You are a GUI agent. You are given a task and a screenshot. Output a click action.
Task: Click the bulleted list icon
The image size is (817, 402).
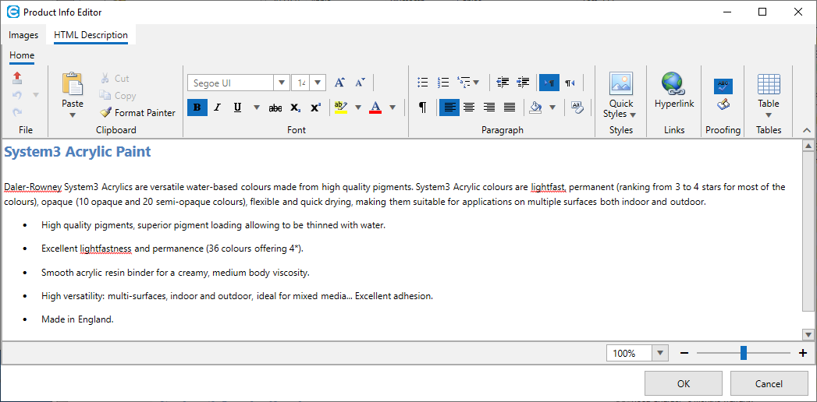click(423, 83)
